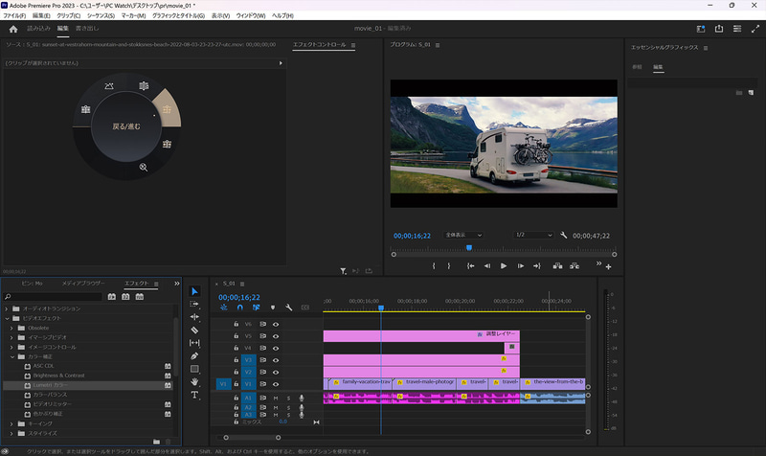Expand the キーイング effects folder
The image size is (766, 456).
11,422
